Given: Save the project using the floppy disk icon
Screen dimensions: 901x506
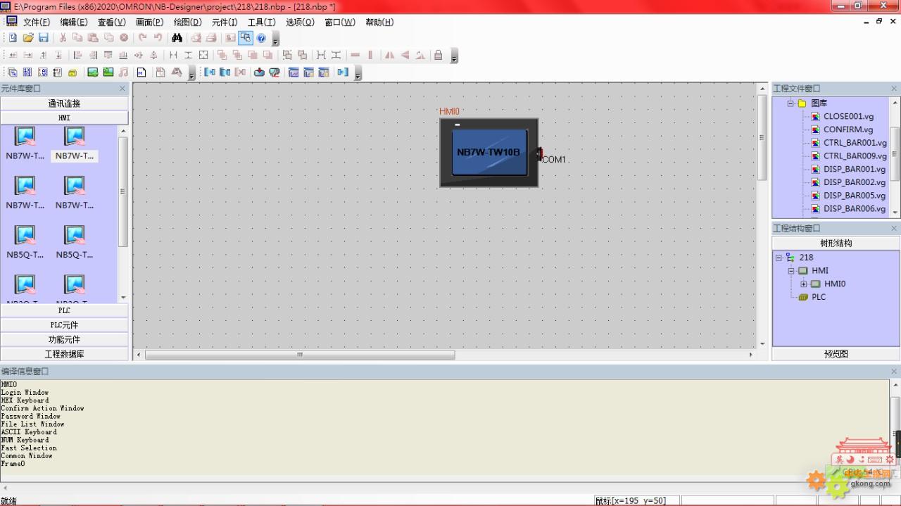Looking at the screenshot, I should coord(44,38).
